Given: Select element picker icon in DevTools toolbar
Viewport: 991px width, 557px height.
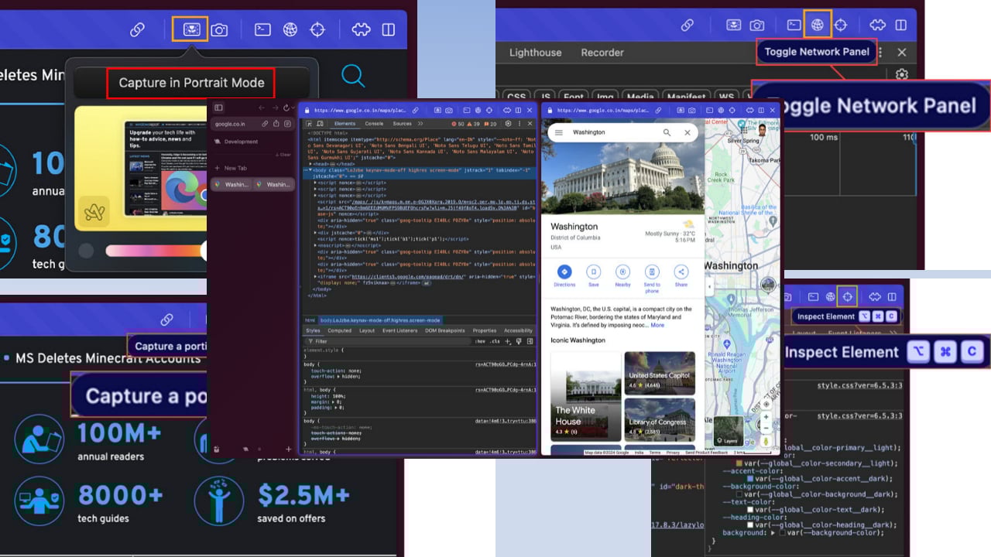Looking at the screenshot, I should [309, 124].
